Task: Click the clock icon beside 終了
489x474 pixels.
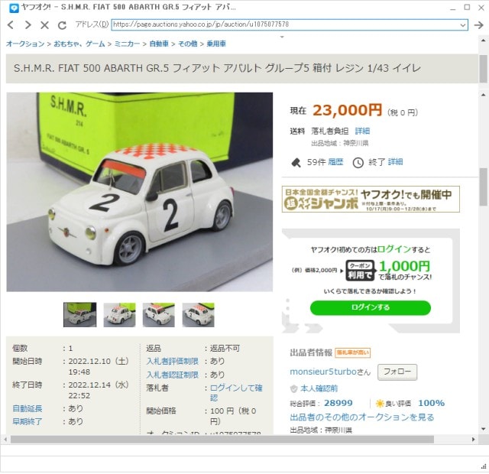Action: tap(358, 163)
